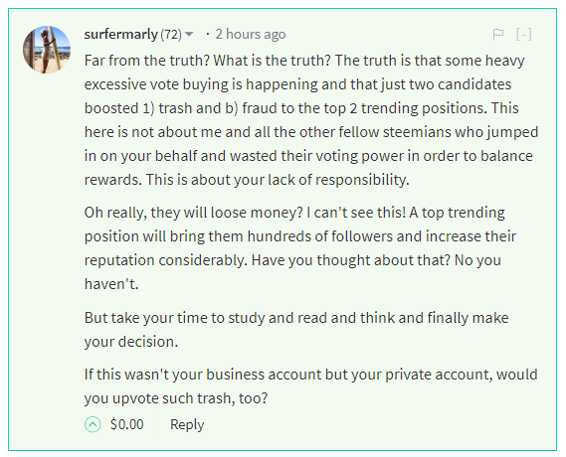The width and height of the screenshot is (566, 457).
Task: Upvote the comment with the circled arrow
Action: coord(93,424)
